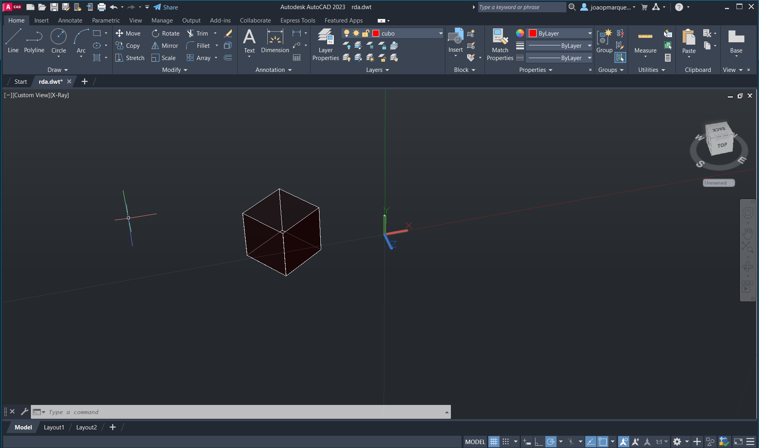Toggle polar tracking in status bar

(x=551, y=442)
